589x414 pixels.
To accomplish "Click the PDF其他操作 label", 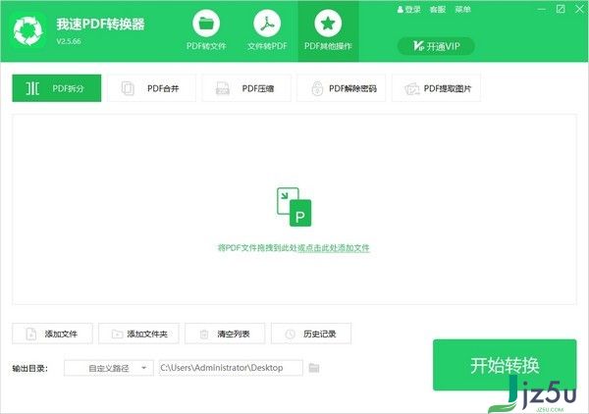I will 328,46.
